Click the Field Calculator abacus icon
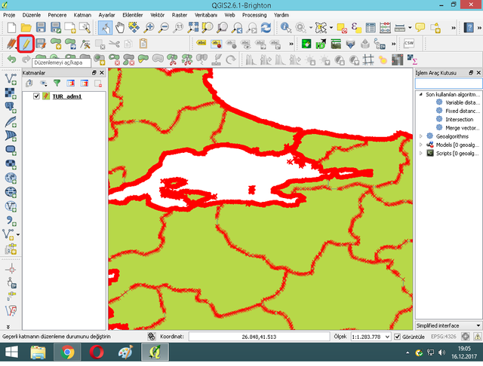 click(385, 28)
